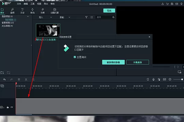
Task: Toggle the grid view icon
Action: point(92,17)
